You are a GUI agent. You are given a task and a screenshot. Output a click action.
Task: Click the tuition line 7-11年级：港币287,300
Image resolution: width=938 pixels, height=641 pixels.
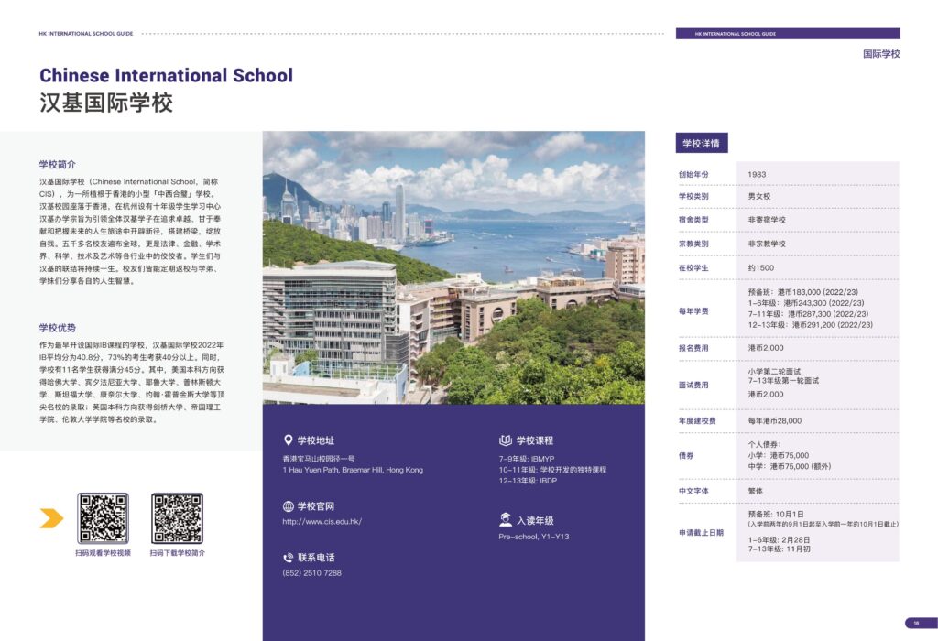click(808, 314)
